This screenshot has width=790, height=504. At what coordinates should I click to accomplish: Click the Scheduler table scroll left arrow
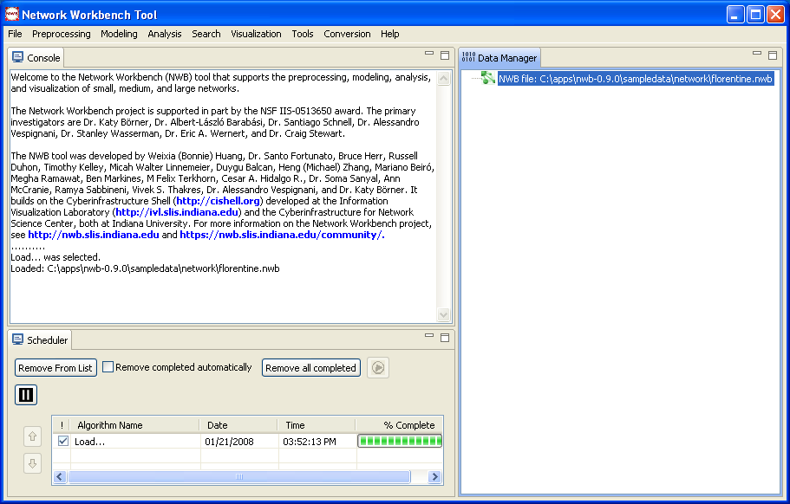pyautogui.click(x=60, y=476)
